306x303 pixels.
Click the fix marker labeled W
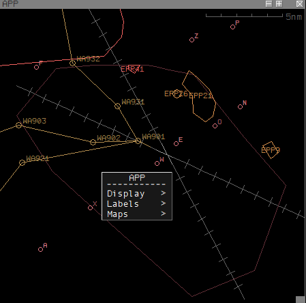tap(157, 164)
